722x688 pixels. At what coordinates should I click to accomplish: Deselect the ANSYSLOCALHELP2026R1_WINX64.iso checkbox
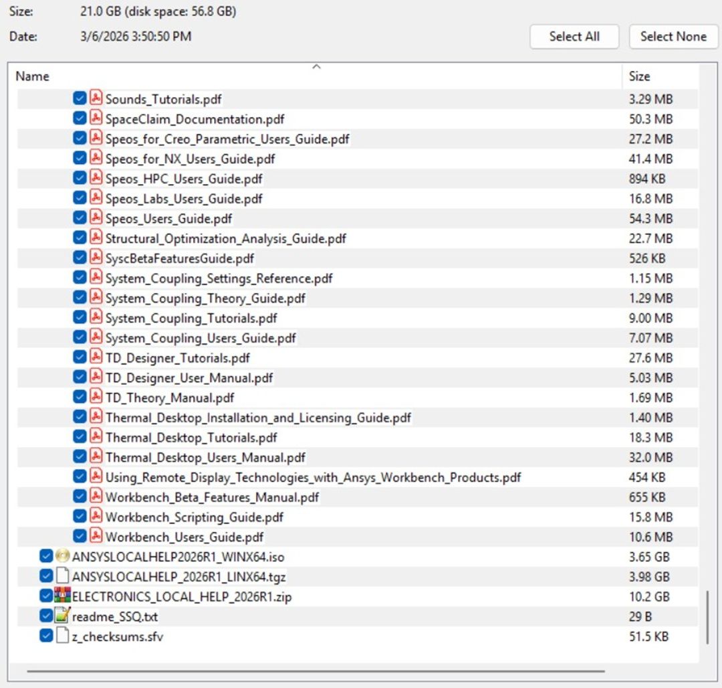(46, 555)
